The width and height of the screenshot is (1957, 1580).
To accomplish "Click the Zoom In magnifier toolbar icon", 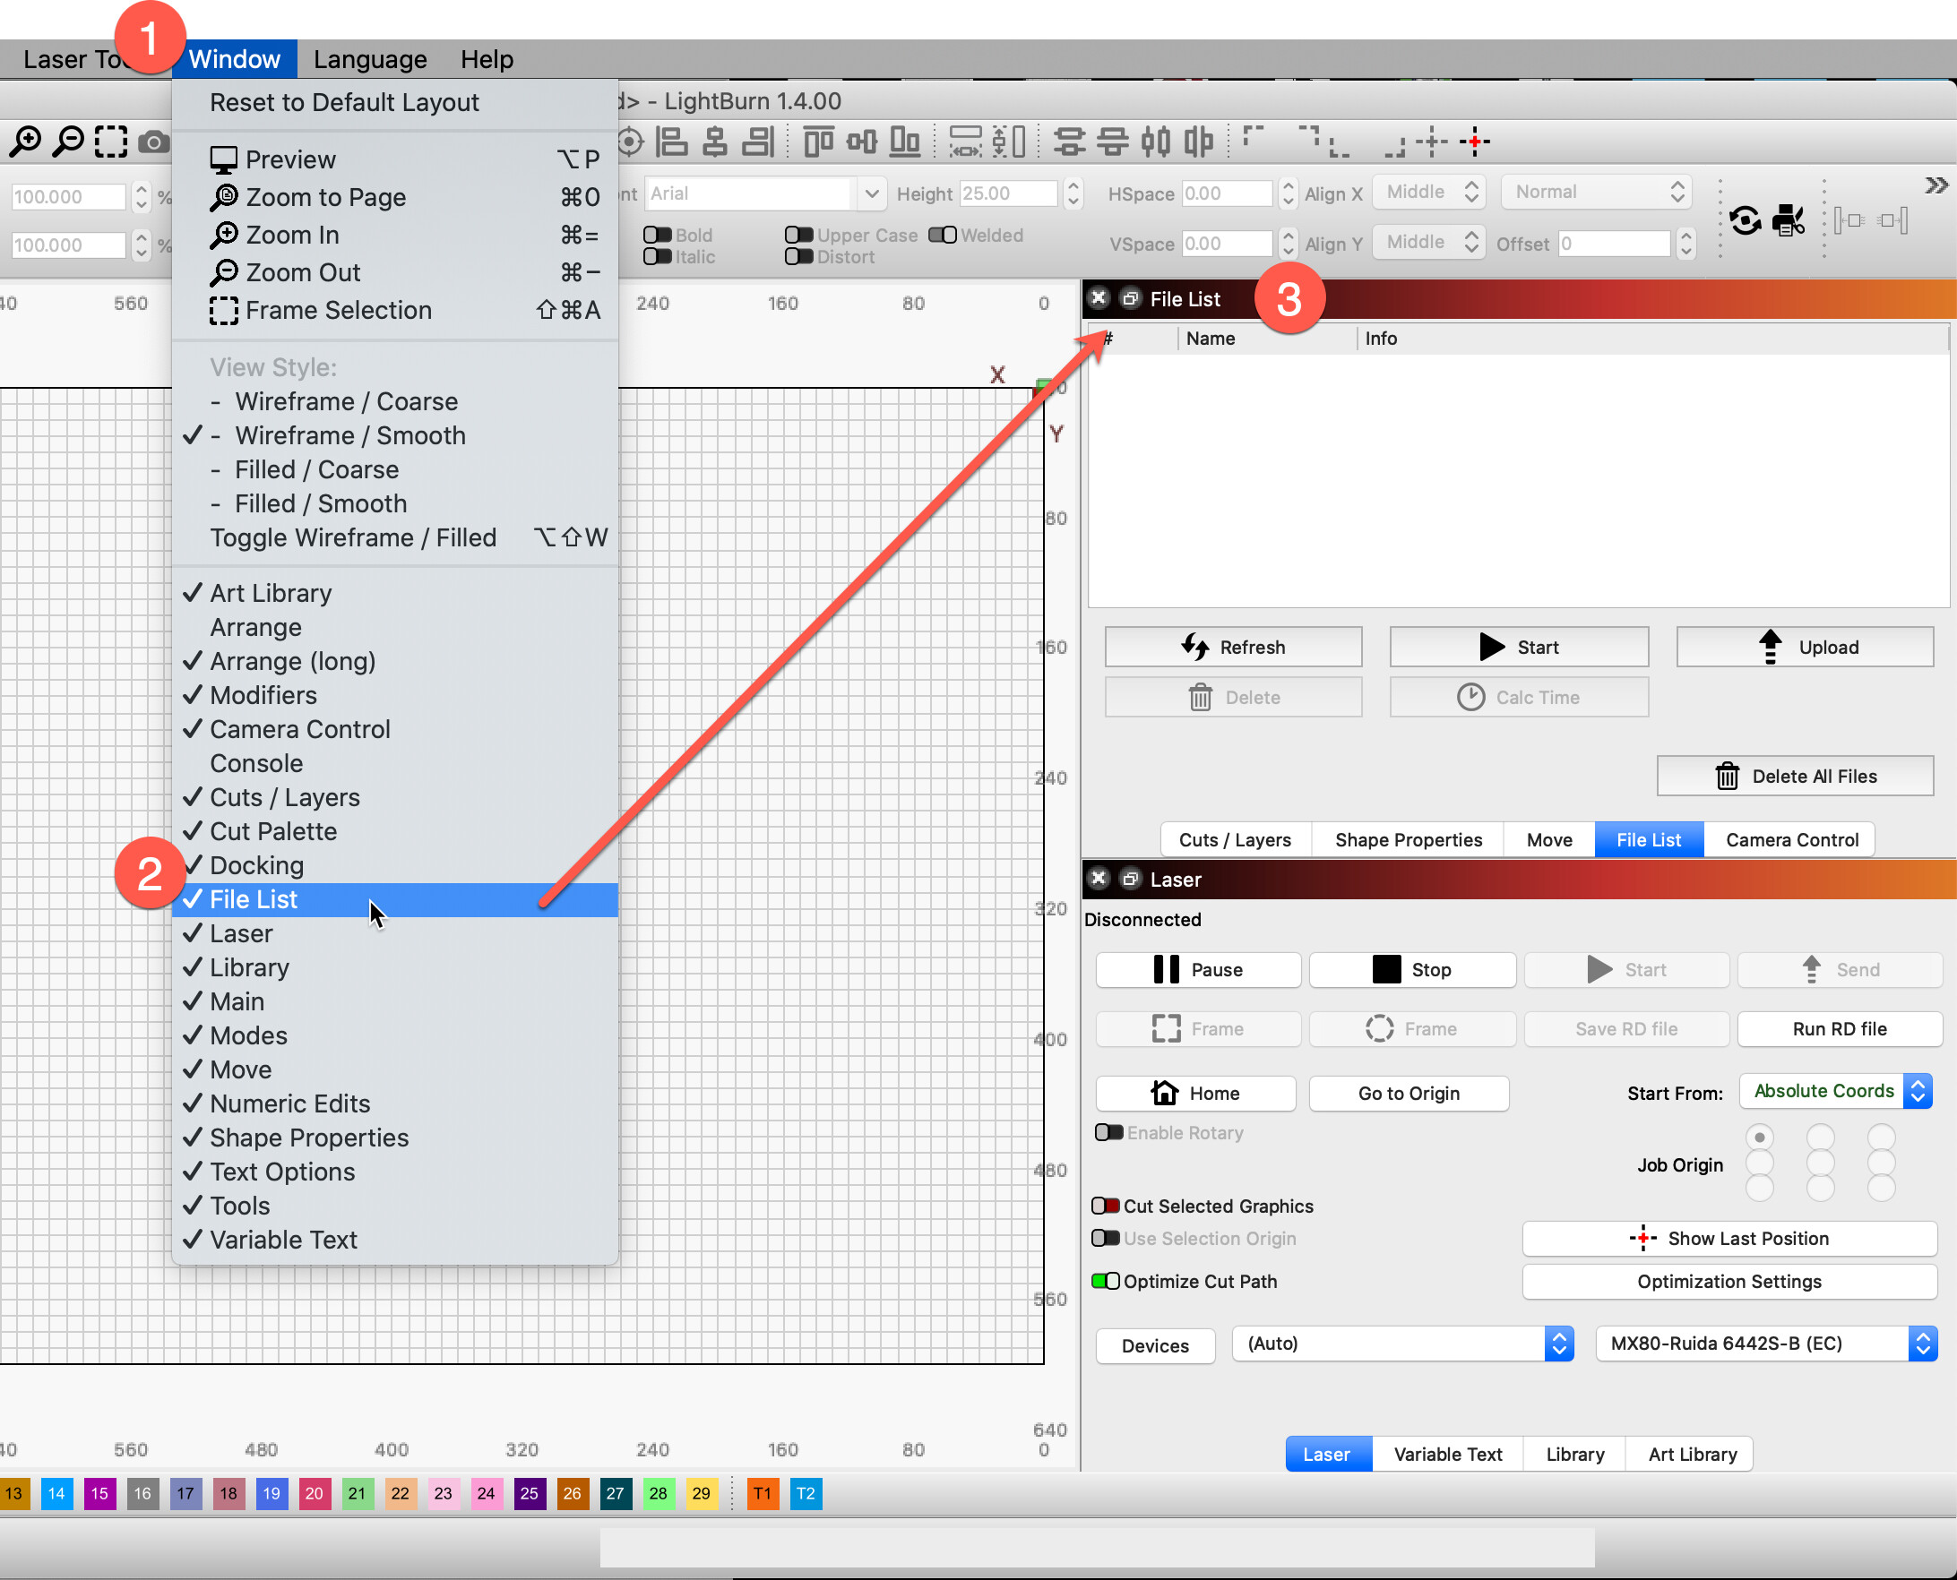I will coord(25,142).
